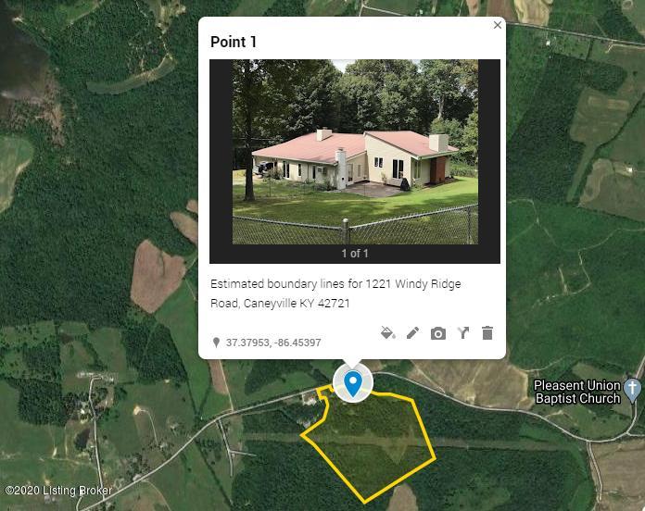Get directions with the fork arrow icon
Screen dimensions: 645x511
click(x=463, y=333)
